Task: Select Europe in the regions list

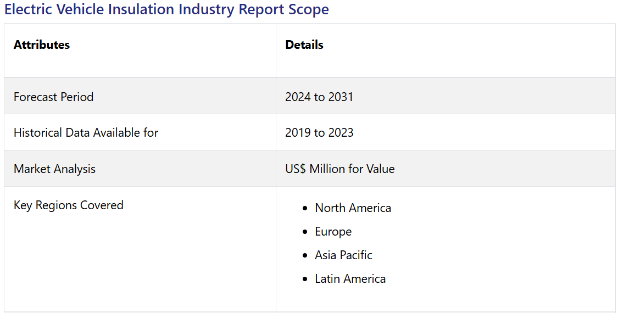Action: pyautogui.click(x=333, y=232)
